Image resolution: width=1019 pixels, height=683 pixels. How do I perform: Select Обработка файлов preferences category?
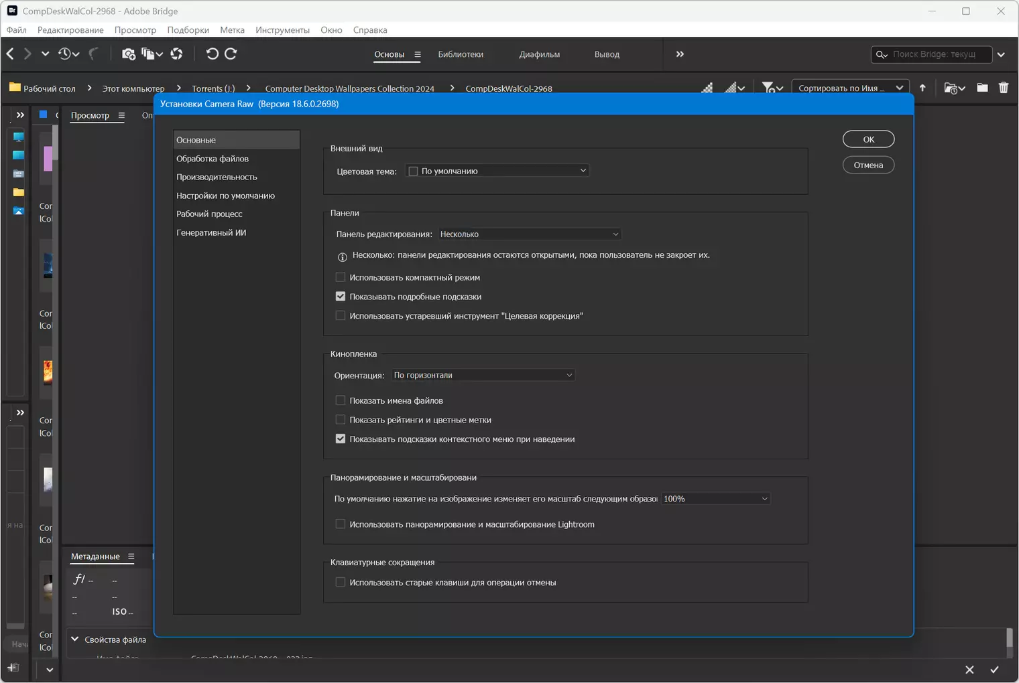pos(237,159)
